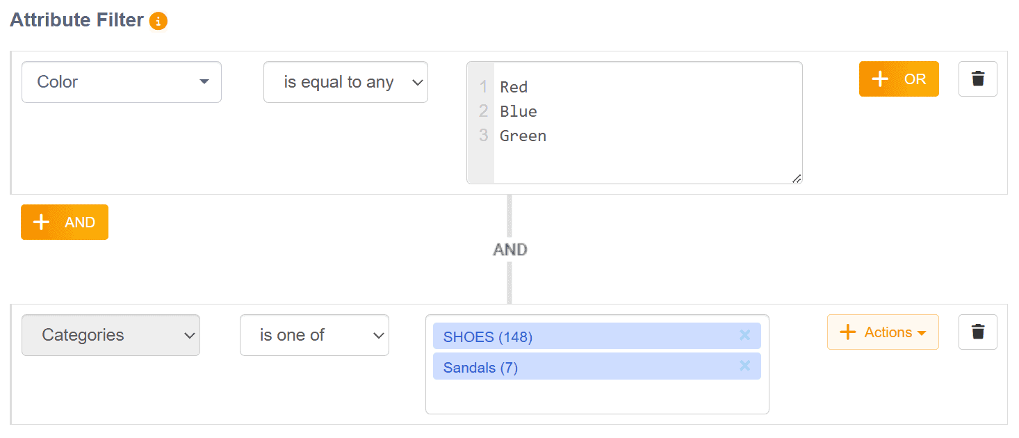Delete the Categories filter row
This screenshot has height=438, width=1019.
pyautogui.click(x=977, y=332)
